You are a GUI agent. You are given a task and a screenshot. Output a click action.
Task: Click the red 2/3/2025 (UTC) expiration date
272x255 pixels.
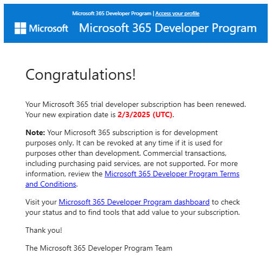tap(145, 114)
